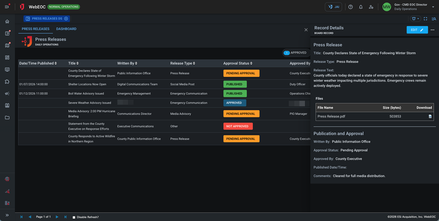Switch to the Dashboard tab
439x221 pixels.
point(66,29)
